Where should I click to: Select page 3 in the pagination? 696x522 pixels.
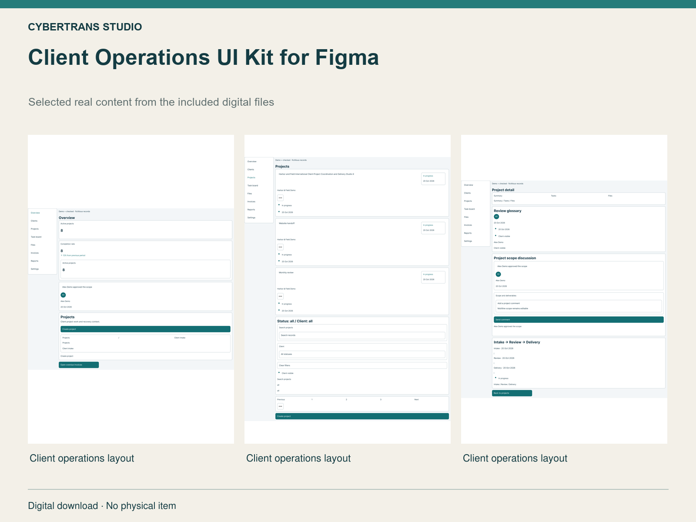click(x=381, y=399)
